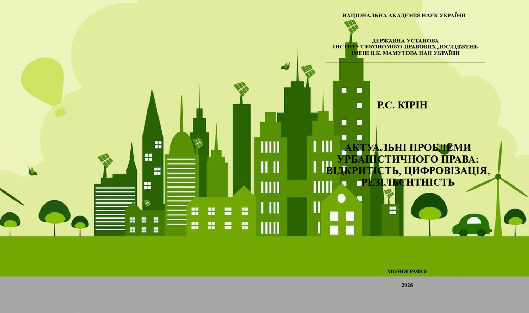Click the title line АКТУАЛЬНІ ПРОБЛЕМИ
Viewport: 529px width, 313px height.
pyautogui.click(x=408, y=148)
